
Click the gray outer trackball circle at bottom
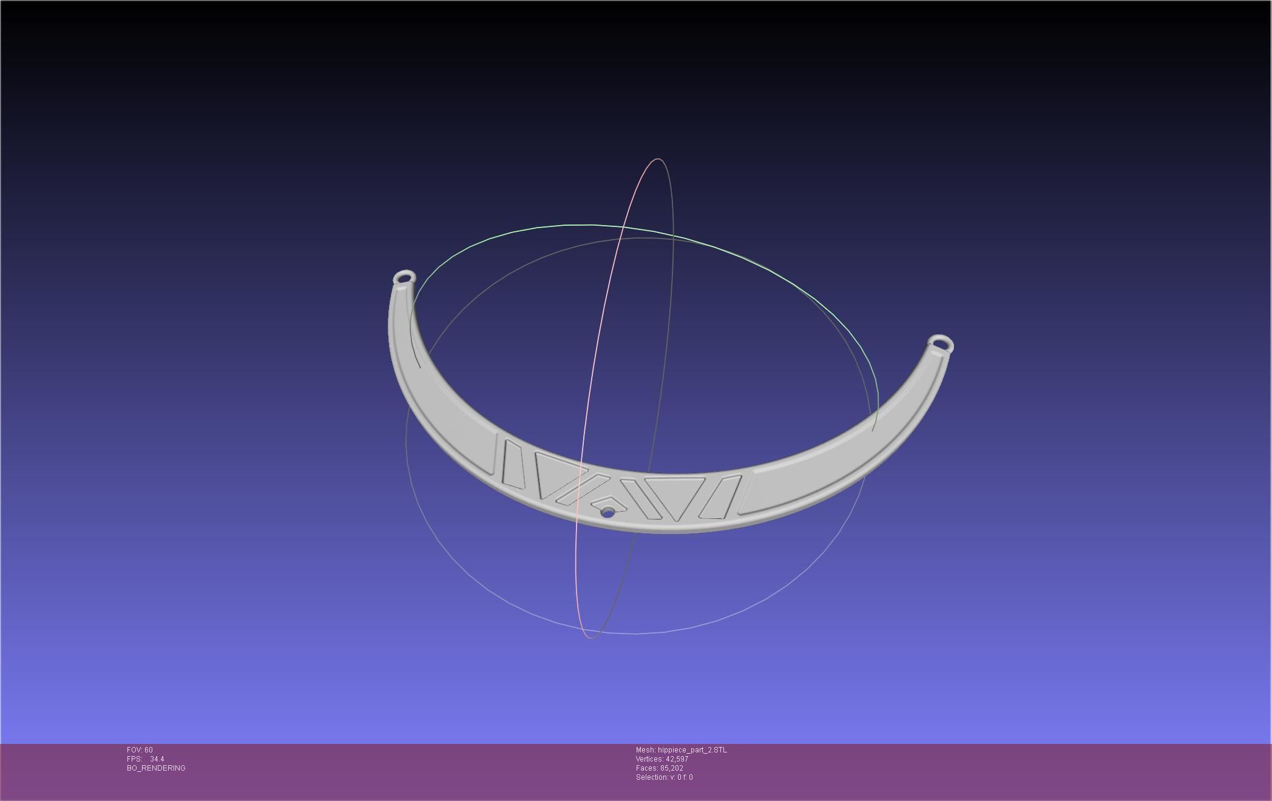637,634
